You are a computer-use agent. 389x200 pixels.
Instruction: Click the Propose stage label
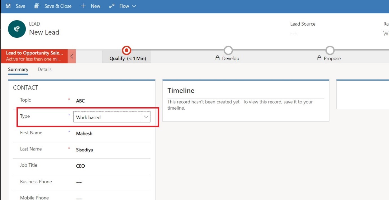point(332,59)
